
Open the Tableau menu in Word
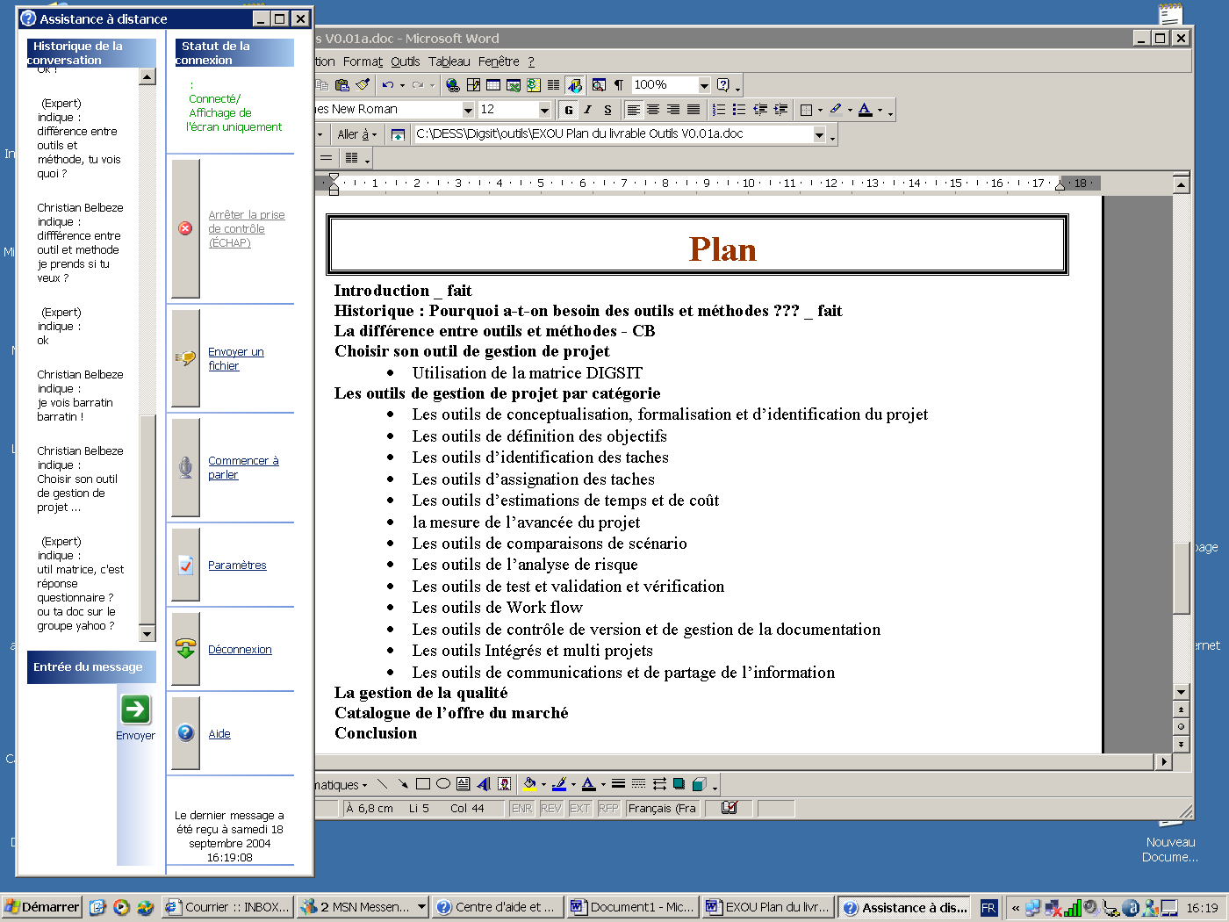[449, 61]
